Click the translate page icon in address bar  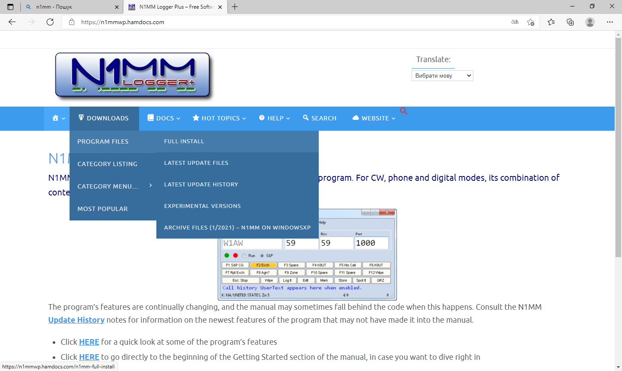(515, 22)
